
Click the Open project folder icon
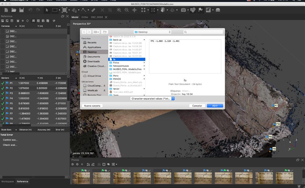click(x=14, y=10)
